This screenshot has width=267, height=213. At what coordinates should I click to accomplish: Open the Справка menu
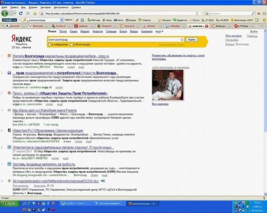(76, 7)
